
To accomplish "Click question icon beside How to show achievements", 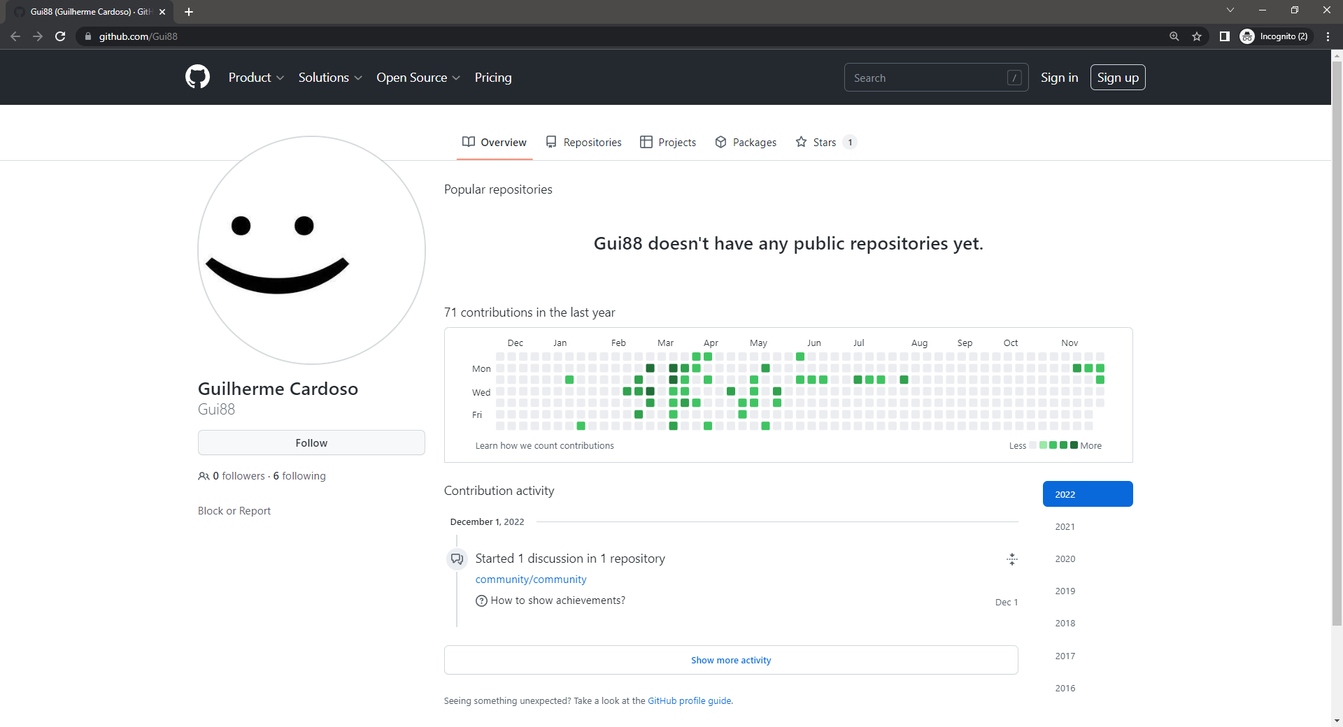I will [481, 600].
